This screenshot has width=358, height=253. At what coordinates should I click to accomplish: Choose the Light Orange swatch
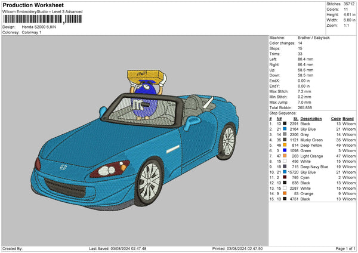click(285, 156)
